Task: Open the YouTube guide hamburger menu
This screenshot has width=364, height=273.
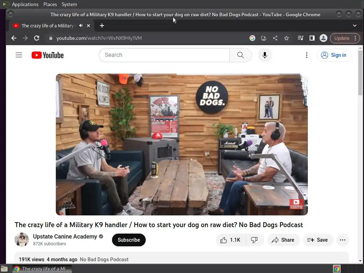Action: (19, 55)
